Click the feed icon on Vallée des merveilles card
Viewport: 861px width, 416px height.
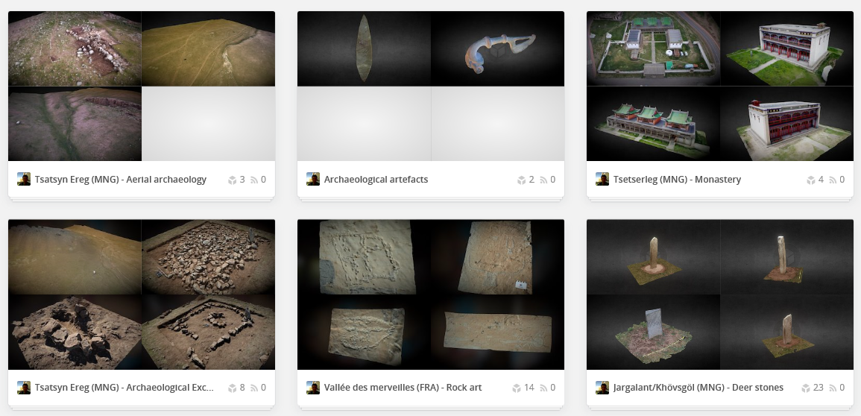[x=543, y=388]
